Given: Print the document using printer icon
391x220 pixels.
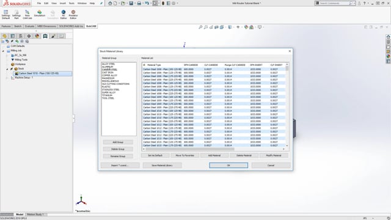Looking at the screenshot, I should click(x=139, y=3).
